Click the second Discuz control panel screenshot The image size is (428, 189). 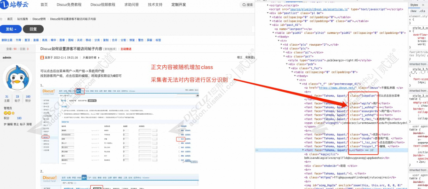[x=119, y=181]
